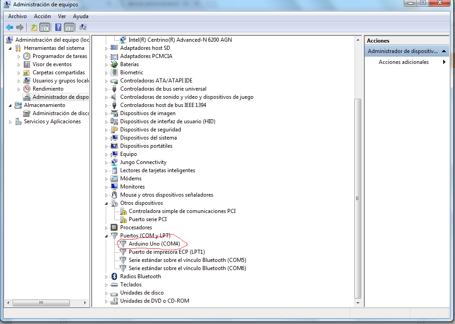
Task: Select Administración de discos in tree
Action: pos(60,113)
